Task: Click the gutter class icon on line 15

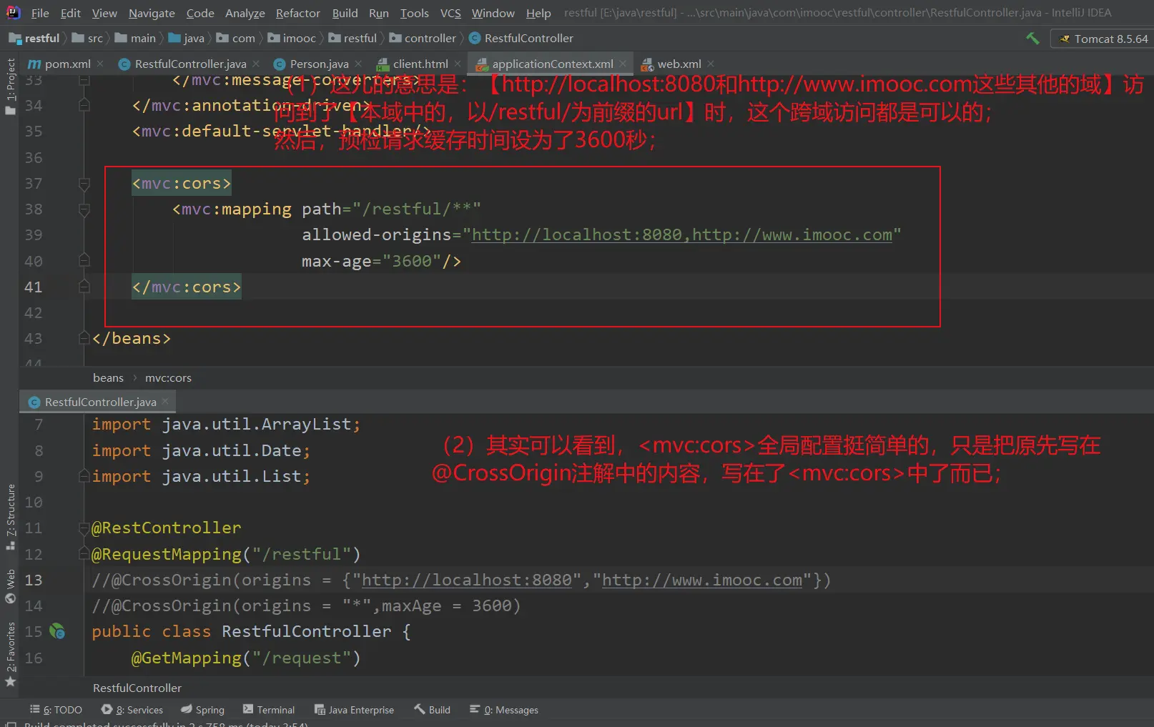Action: 57,631
